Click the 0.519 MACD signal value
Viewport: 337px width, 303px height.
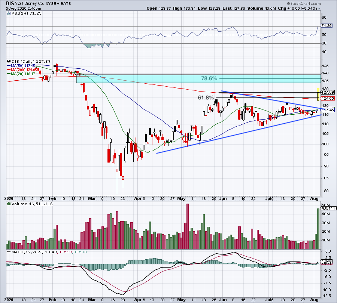click(66, 252)
